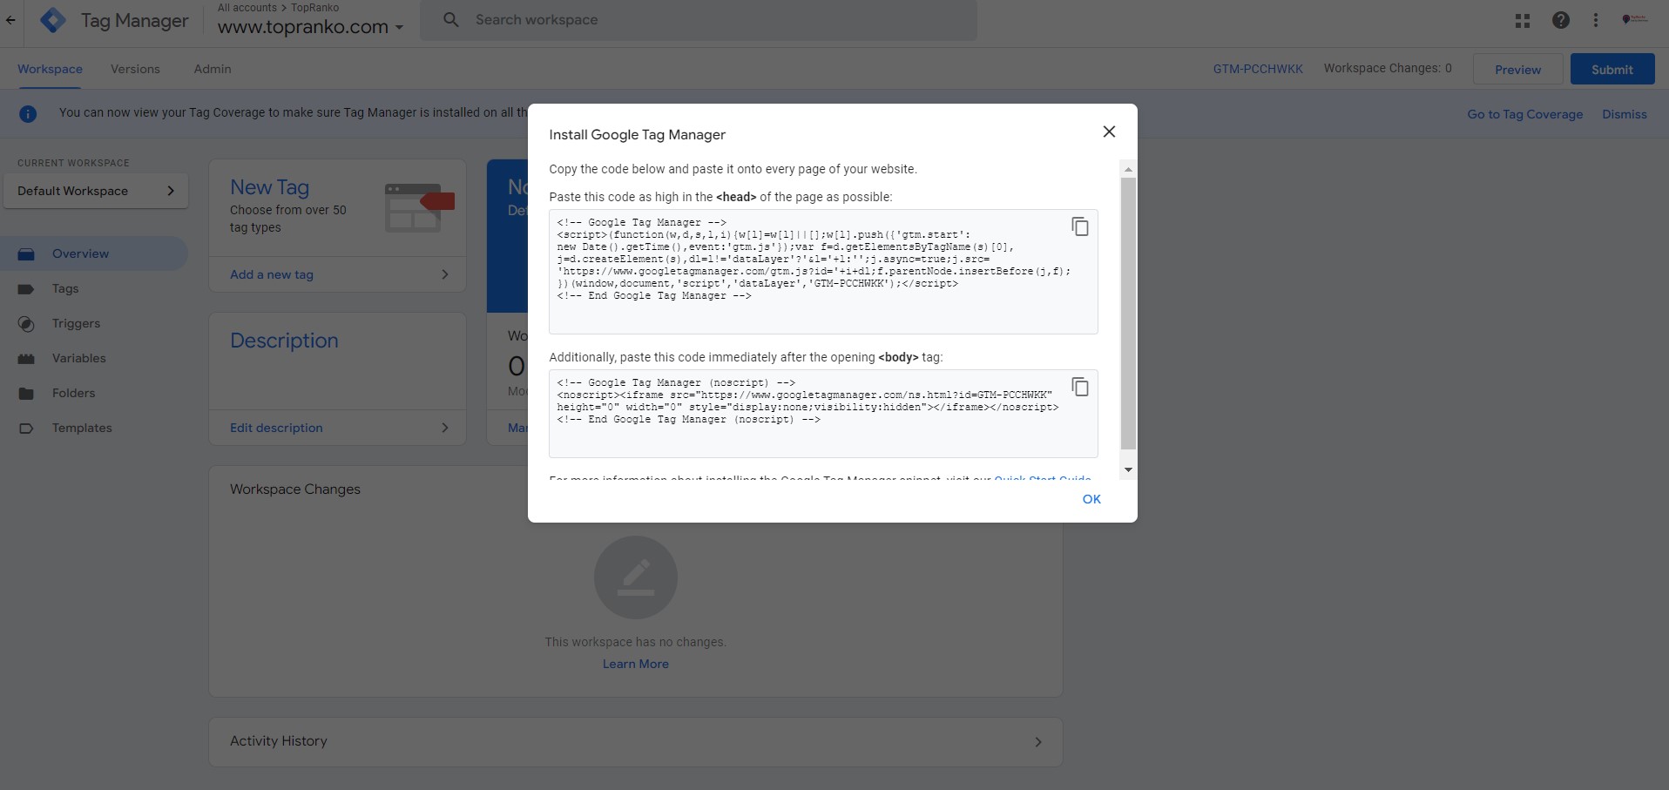The image size is (1669, 790).
Task: Copy the body noscript snippet with copy icon
Action: click(1079, 387)
